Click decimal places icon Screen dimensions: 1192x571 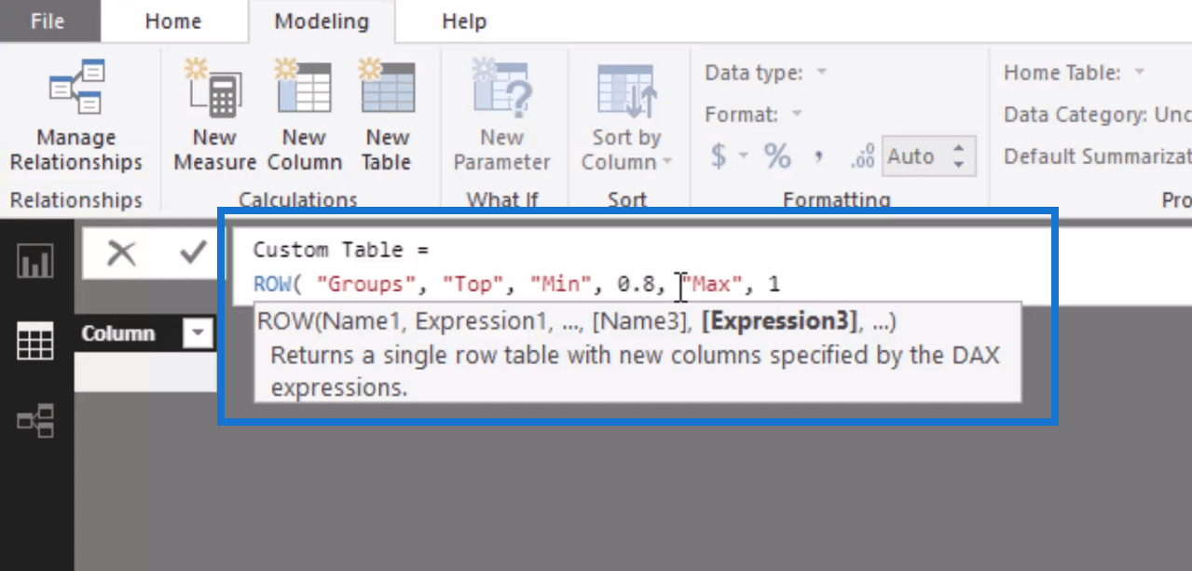862,157
